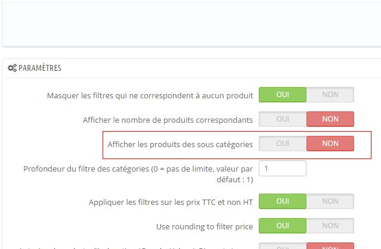The height and width of the screenshot is (249, 381).
Task: Click the Appliquer les filtres sur les prix label
Action: (171, 202)
